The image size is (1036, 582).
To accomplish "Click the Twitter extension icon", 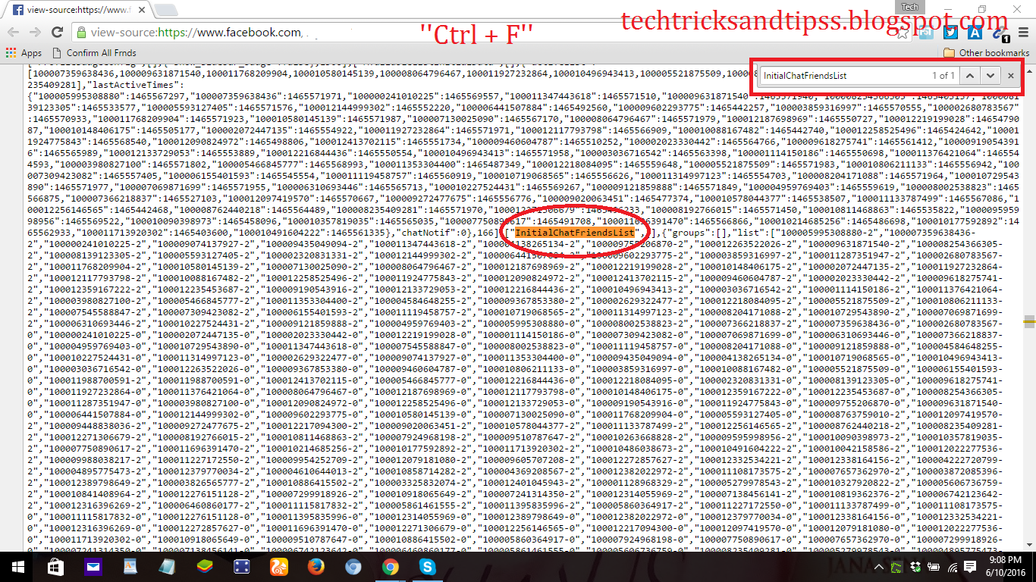I will tap(951, 33).
